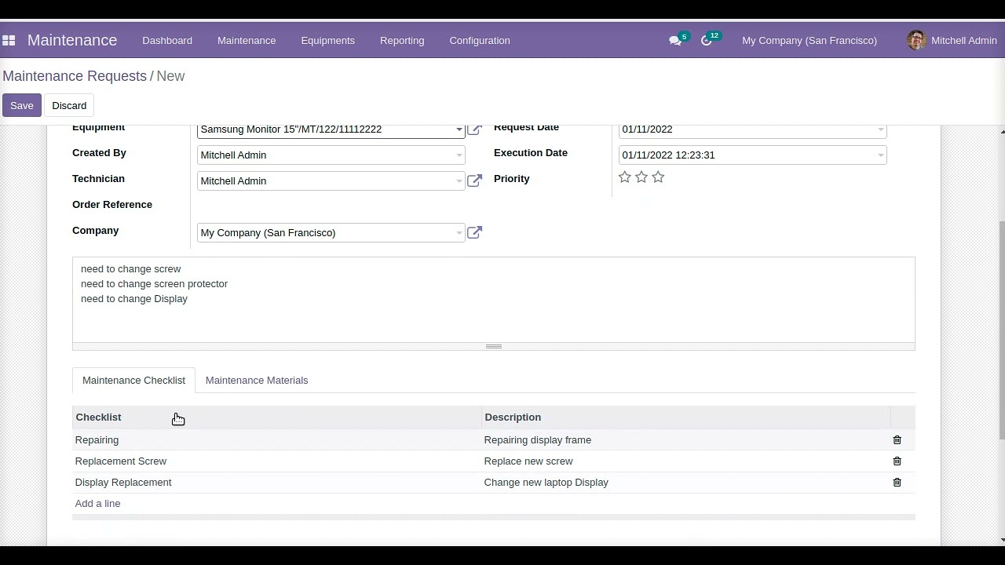Open the apps grid menu icon
Image resolution: width=1005 pixels, height=565 pixels.
[x=9, y=40]
